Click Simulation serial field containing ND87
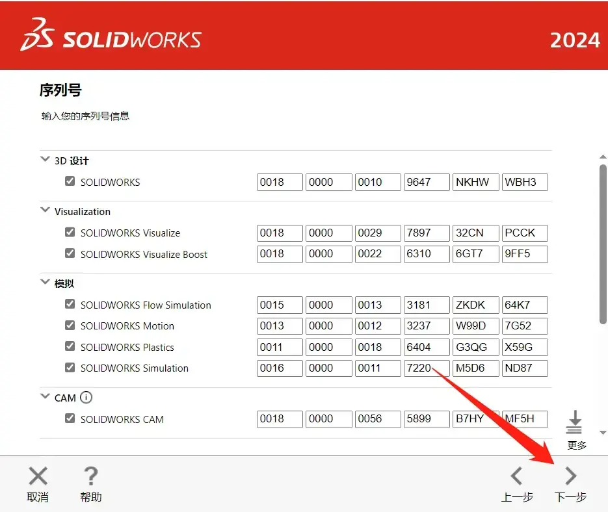The image size is (608, 512). pos(525,368)
